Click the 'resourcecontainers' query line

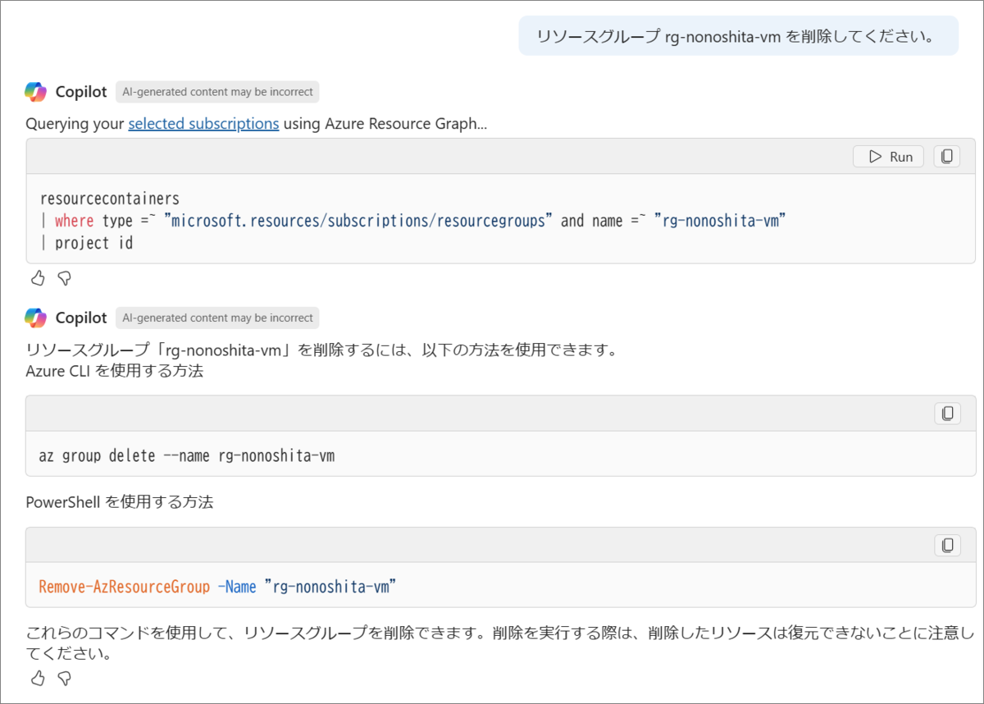(109, 199)
